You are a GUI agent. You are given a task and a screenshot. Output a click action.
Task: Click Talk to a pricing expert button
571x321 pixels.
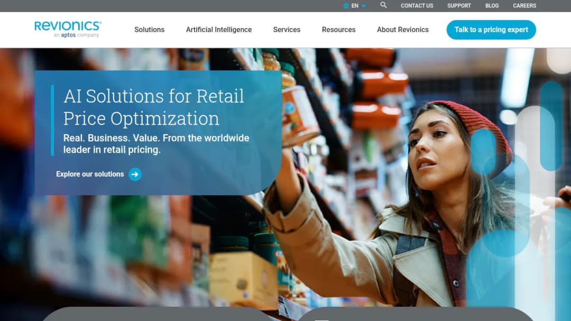(x=491, y=30)
